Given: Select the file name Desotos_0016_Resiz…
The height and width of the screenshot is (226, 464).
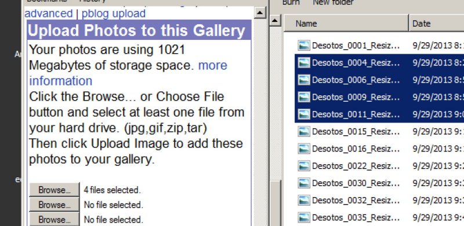Looking at the screenshot, I should 356,149.
